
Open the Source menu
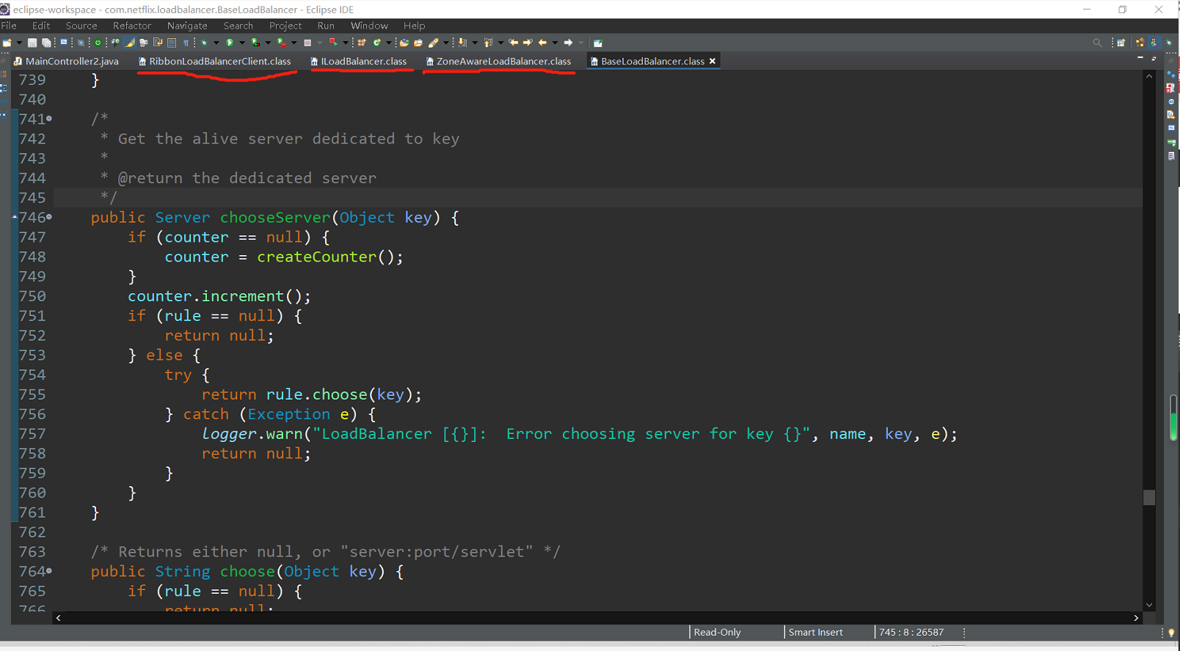coord(81,26)
